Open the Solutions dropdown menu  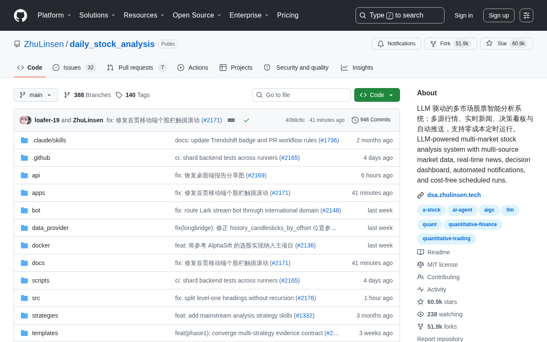97,15
